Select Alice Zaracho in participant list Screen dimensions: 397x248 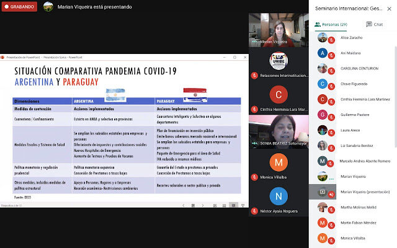[353, 38]
